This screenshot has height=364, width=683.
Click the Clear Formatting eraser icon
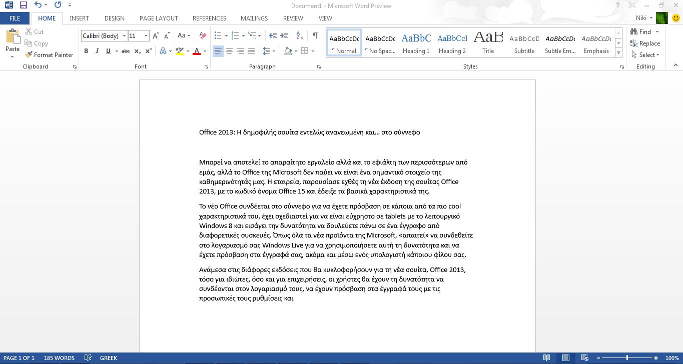pos(203,35)
